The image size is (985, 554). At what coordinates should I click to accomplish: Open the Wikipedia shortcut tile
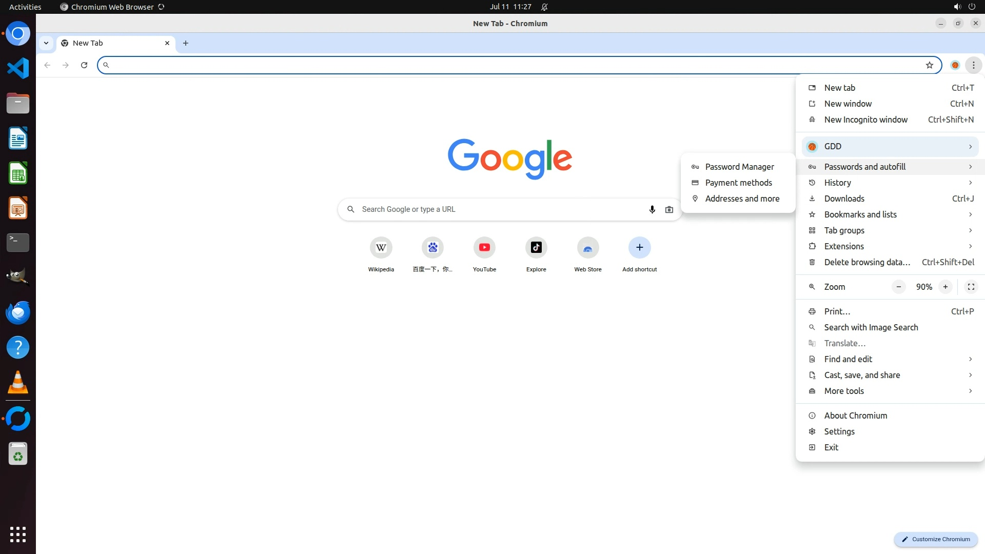point(381,248)
